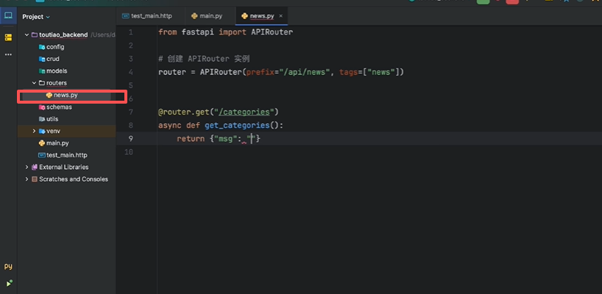
Task: Click the "/categories" string in editor
Action: point(244,112)
